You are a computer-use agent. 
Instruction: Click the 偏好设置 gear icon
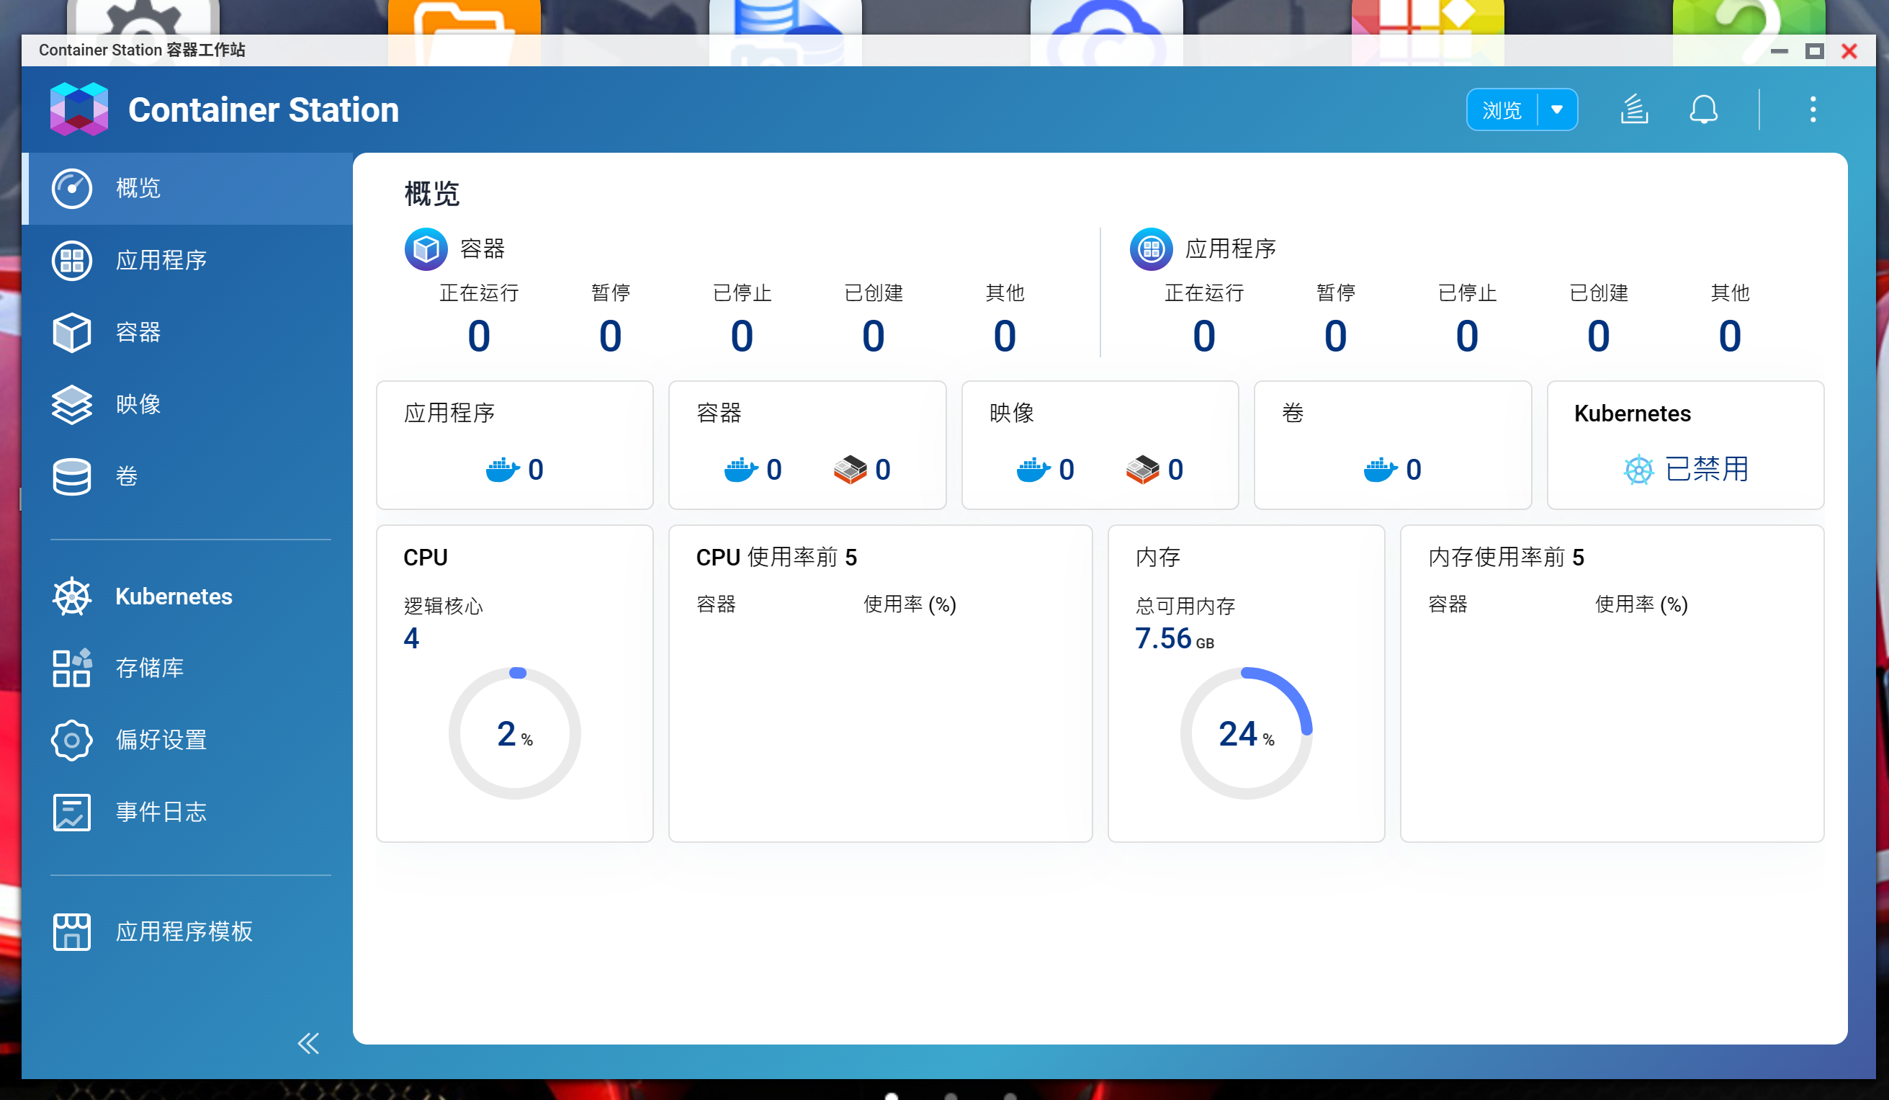[x=72, y=740]
